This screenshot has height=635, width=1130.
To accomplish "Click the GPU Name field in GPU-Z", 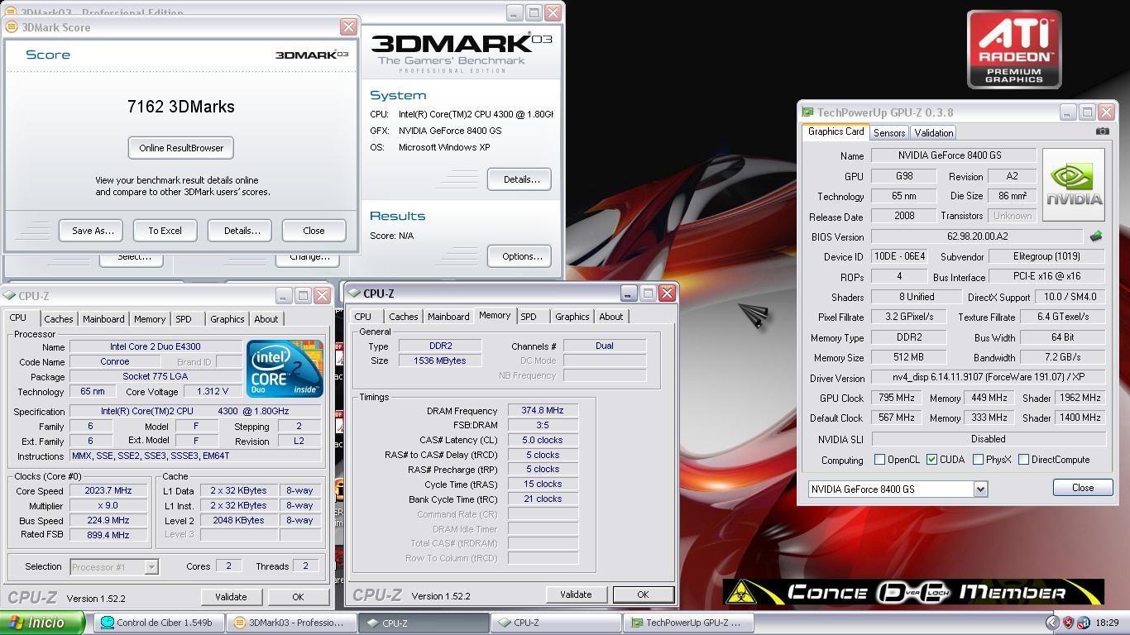I will tap(954, 155).
